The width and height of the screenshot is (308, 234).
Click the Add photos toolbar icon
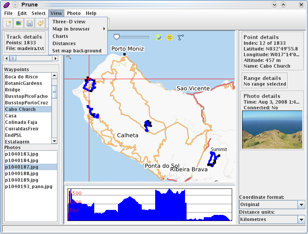[x=18, y=24]
